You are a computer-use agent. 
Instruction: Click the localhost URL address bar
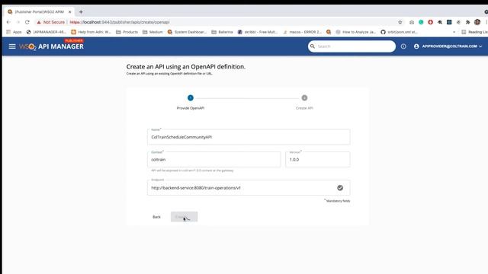coord(120,22)
